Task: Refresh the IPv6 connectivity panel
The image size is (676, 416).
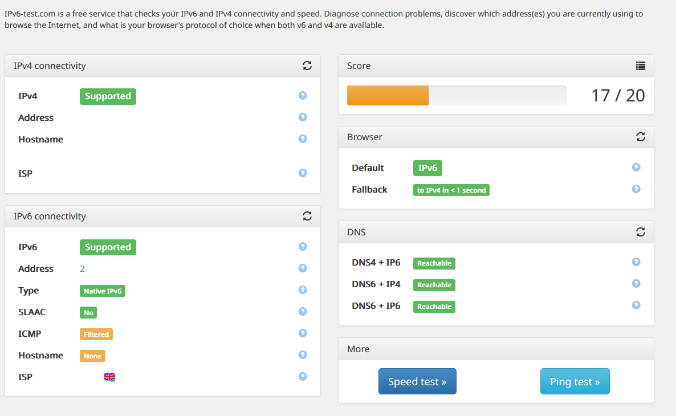Action: coord(307,216)
